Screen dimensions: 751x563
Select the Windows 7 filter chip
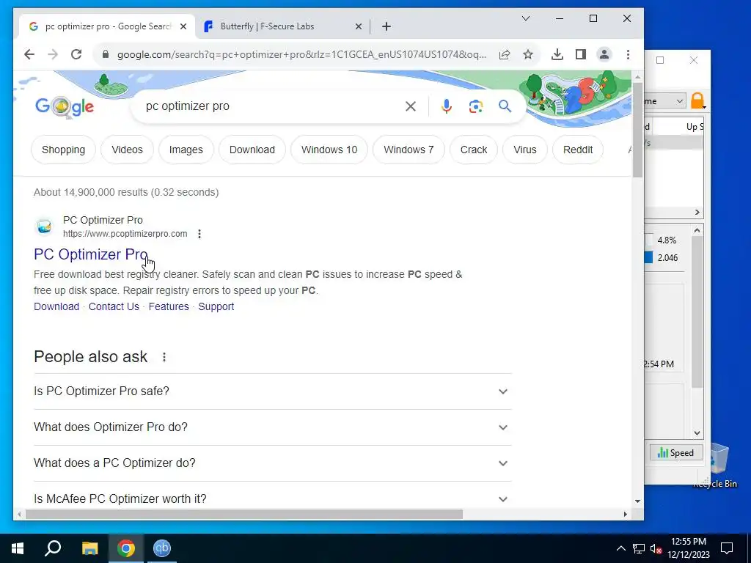click(409, 150)
